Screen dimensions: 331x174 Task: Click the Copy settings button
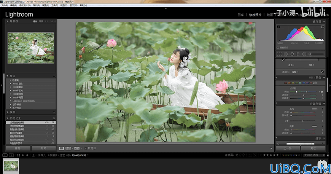click(18, 148)
